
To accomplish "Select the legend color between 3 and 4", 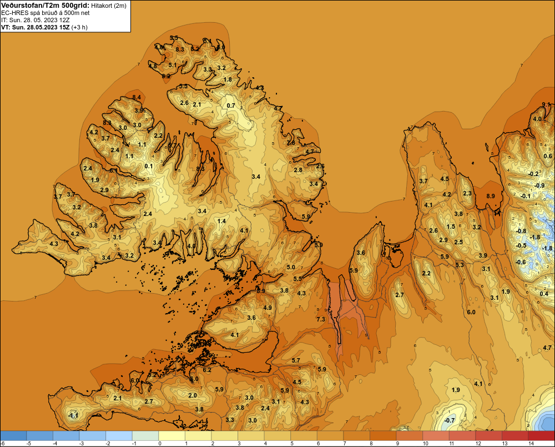I will point(251,435).
